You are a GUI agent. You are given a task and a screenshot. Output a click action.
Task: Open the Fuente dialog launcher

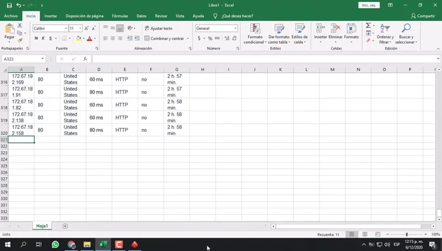[x=97, y=49]
